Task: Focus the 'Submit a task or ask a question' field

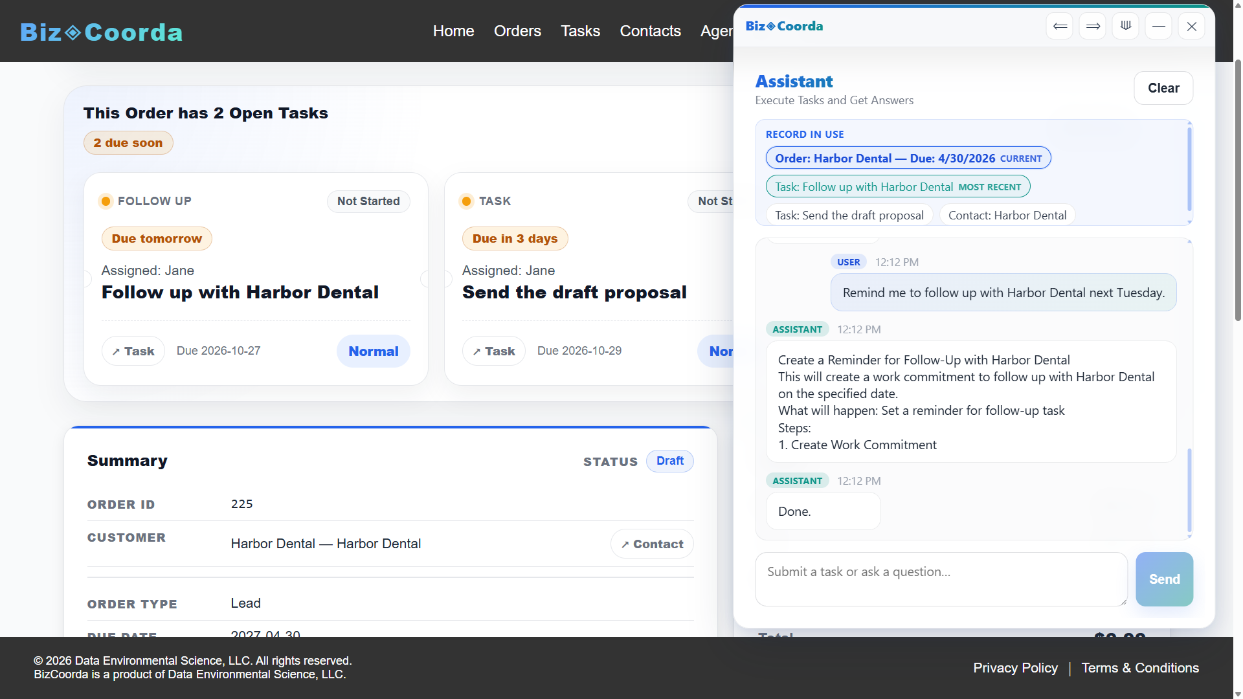Action: tap(941, 579)
